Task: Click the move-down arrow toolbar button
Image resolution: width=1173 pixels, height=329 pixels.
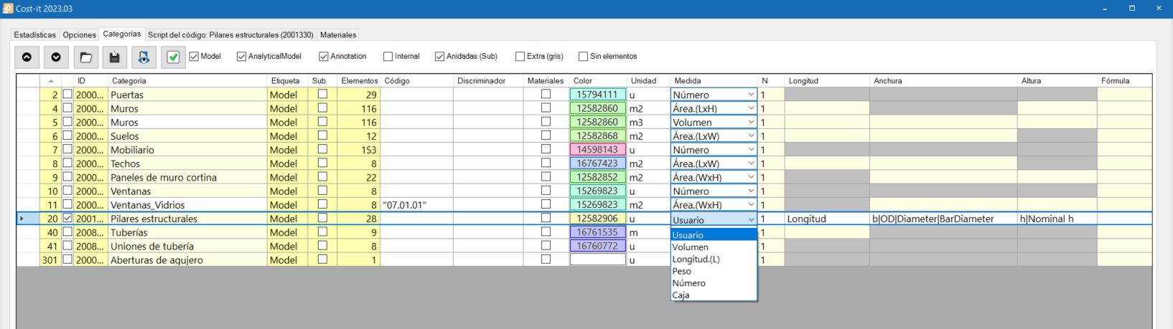Action: tap(56, 57)
